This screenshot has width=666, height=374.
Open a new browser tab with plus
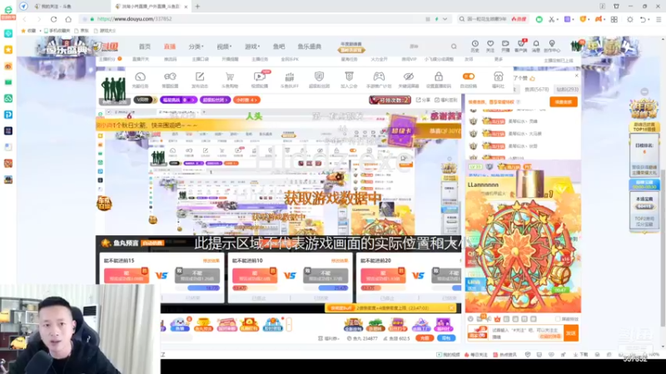197,7
